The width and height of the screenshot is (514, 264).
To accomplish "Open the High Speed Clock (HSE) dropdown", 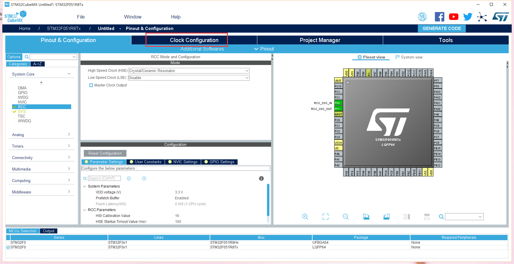I will pos(189,71).
